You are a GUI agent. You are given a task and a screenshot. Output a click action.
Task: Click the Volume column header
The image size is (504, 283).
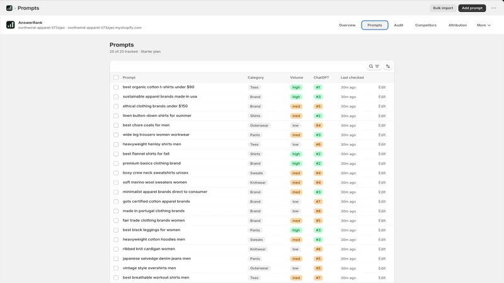click(296, 77)
